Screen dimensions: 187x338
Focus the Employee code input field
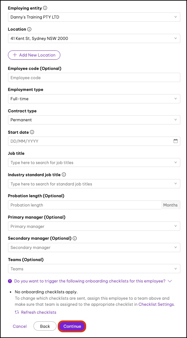click(94, 78)
